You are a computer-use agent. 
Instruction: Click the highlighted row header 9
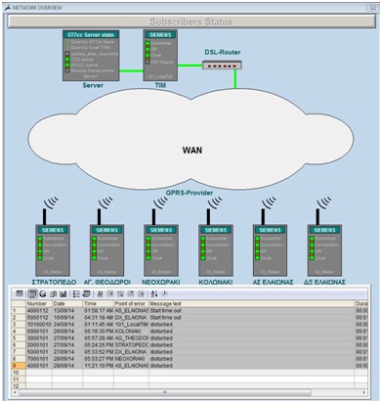click(19, 366)
